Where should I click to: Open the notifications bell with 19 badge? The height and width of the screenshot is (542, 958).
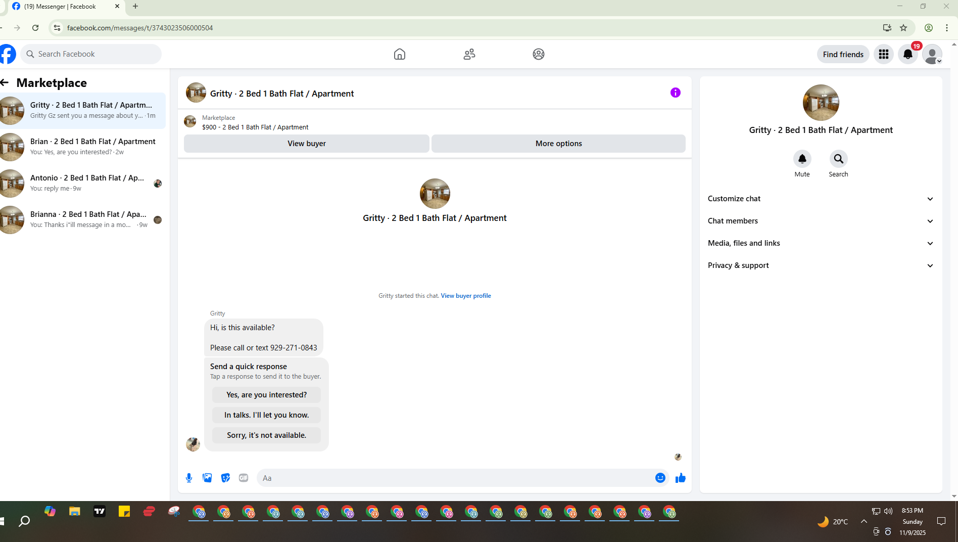(x=908, y=54)
